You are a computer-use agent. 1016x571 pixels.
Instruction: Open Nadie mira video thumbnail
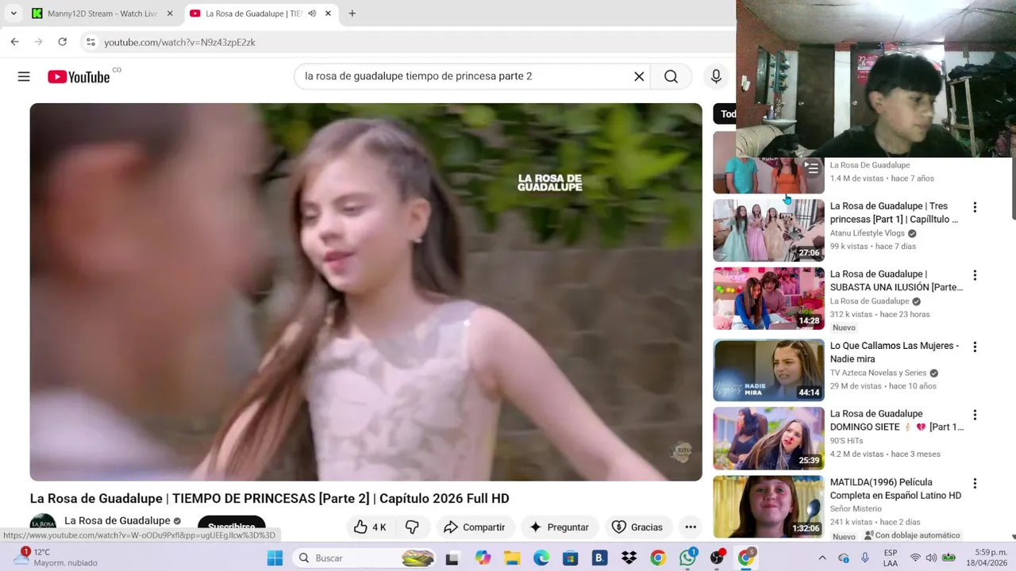click(x=768, y=370)
